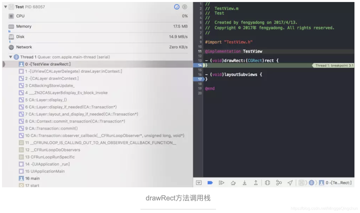Open process icon in debug jump bar
The width and height of the screenshot is (360, 213).
click(x=301, y=183)
